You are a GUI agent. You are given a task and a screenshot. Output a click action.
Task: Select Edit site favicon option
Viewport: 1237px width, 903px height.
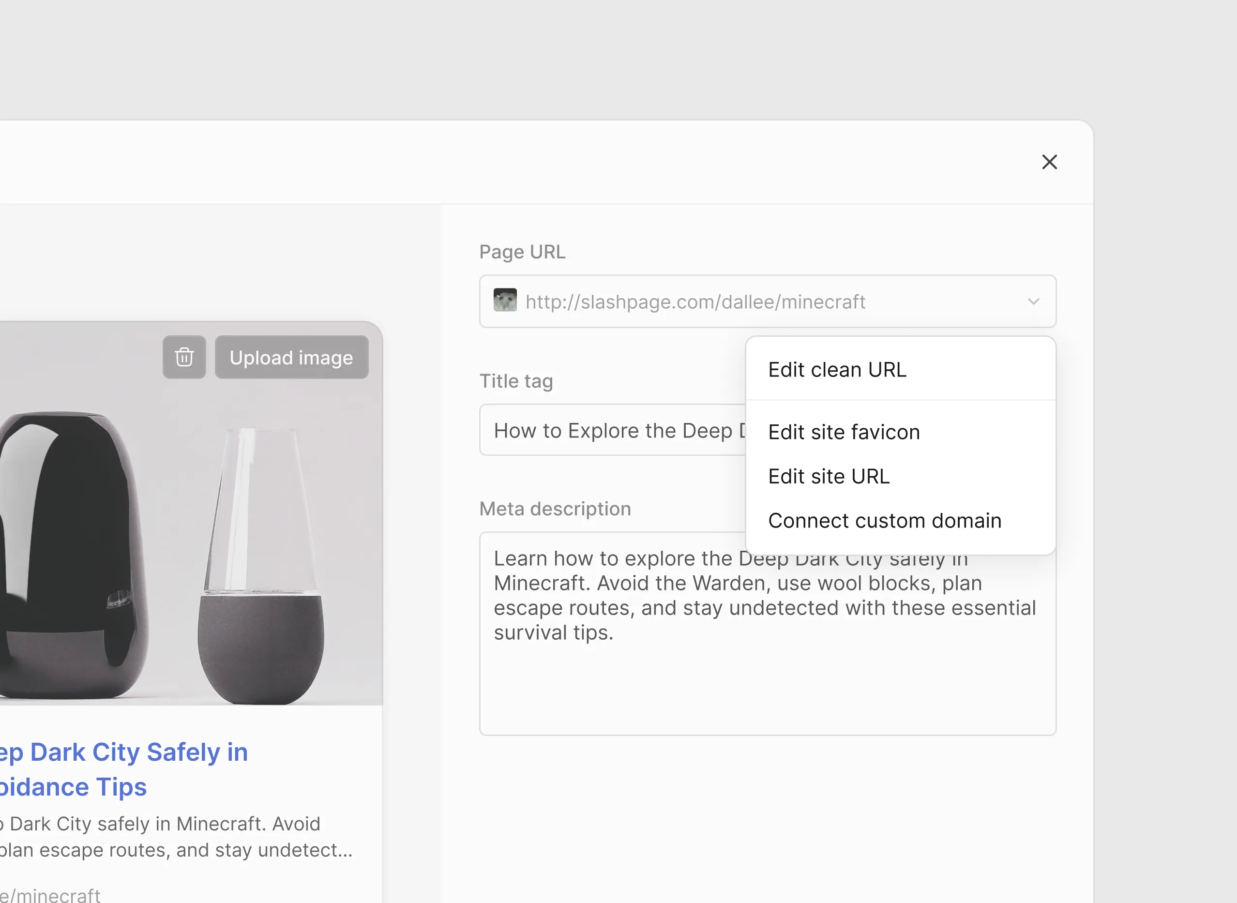point(844,432)
